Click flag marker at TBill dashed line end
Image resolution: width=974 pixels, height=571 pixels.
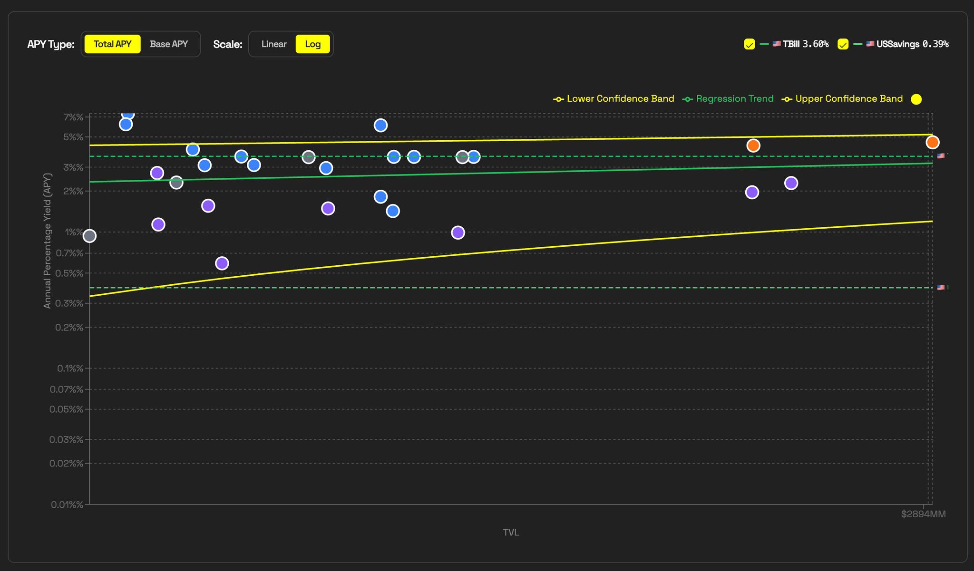pos(940,156)
